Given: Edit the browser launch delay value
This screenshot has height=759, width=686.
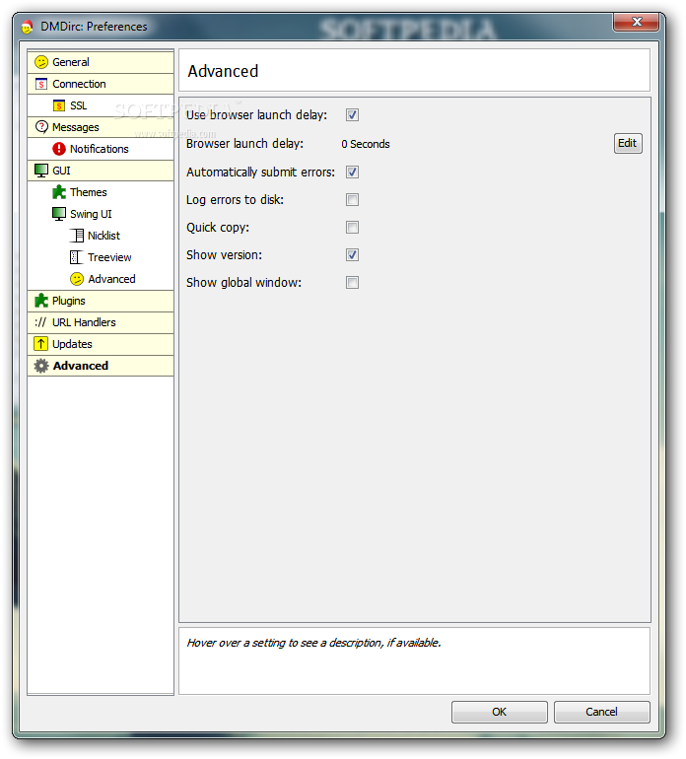Looking at the screenshot, I should (x=628, y=143).
